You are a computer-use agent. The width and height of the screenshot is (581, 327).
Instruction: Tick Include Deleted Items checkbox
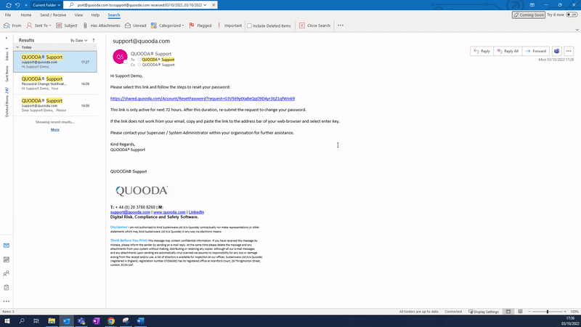click(x=249, y=26)
